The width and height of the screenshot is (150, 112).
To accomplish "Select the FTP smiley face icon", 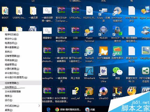I will 132,91.
